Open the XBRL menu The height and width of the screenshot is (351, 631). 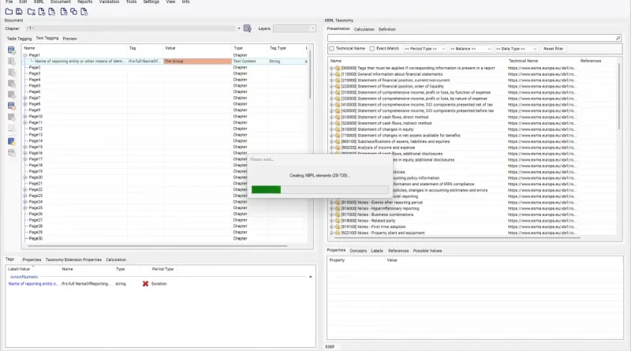pyautogui.click(x=39, y=2)
